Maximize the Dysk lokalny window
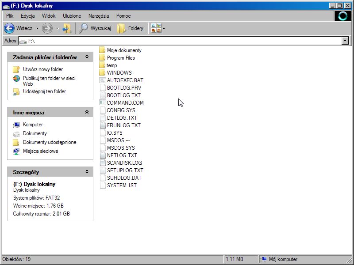Screen dimensions: 354x265 click(340, 6)
